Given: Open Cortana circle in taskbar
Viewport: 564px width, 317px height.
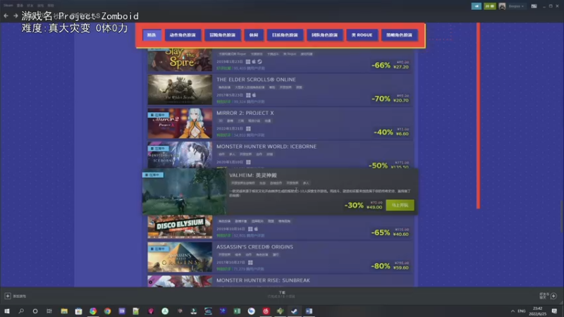Looking at the screenshot, I should [x=35, y=311].
